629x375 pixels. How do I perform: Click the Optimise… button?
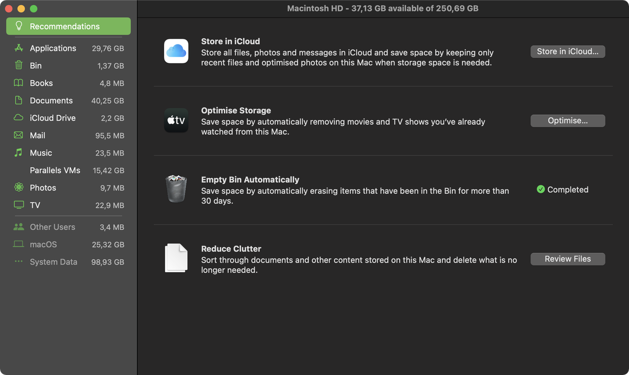(x=568, y=120)
